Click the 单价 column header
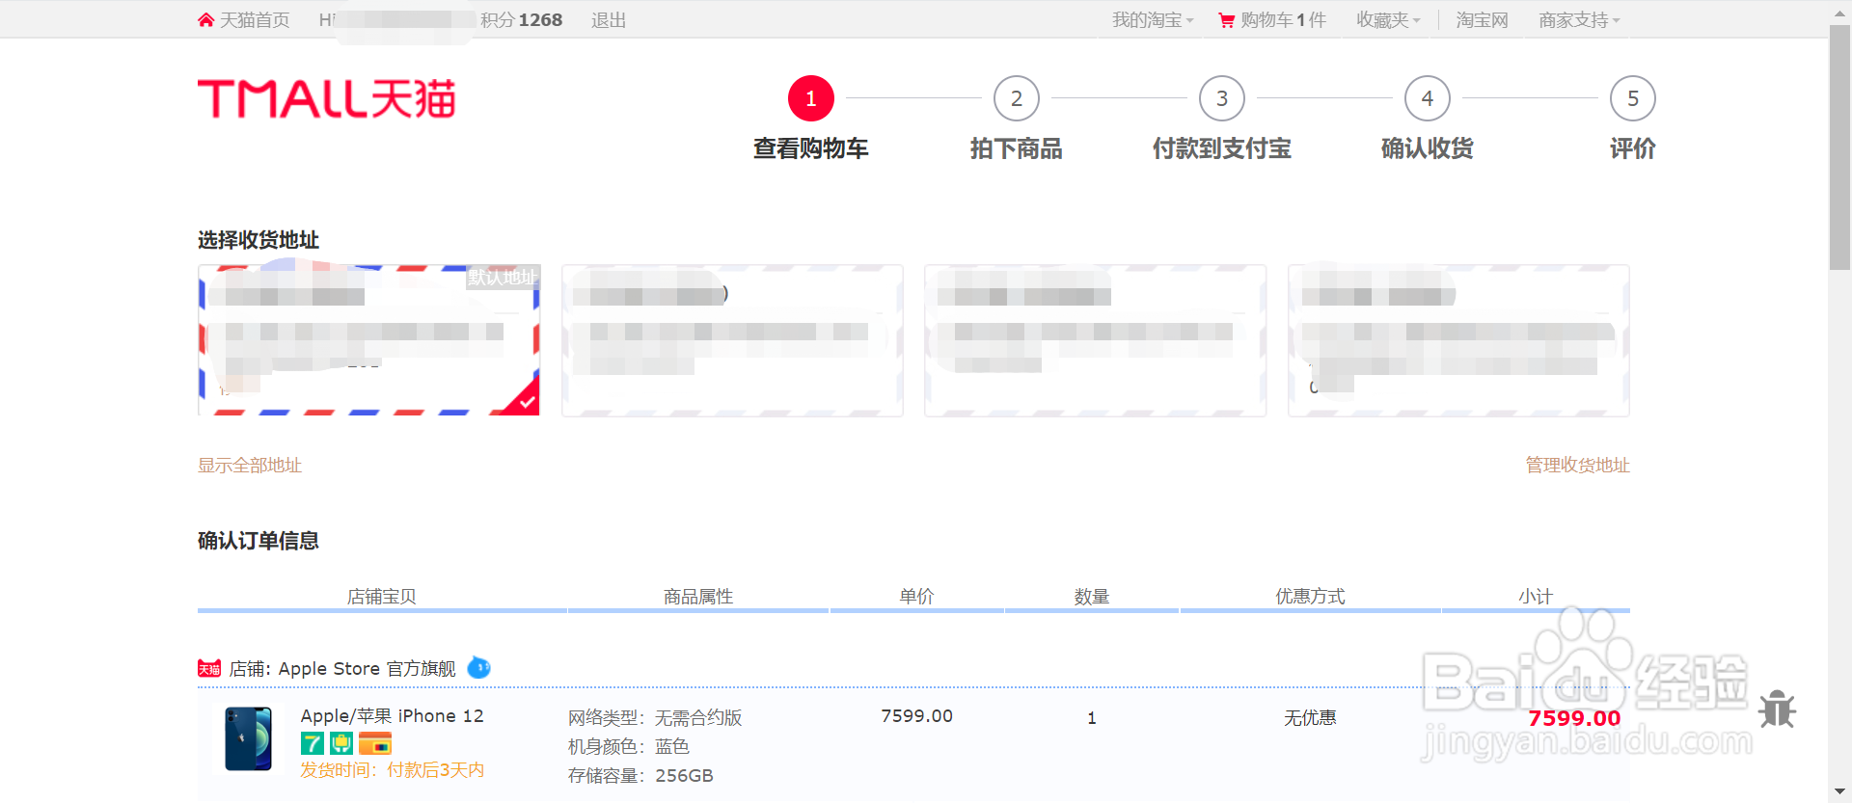The height and width of the screenshot is (803, 1852). (916, 597)
